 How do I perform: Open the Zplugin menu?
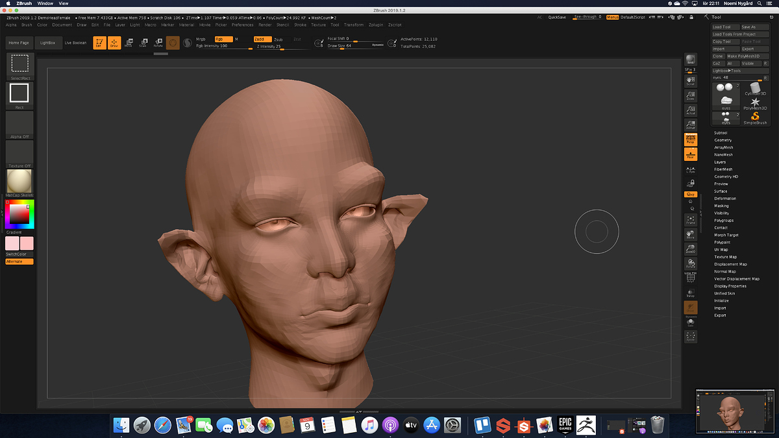pyautogui.click(x=377, y=25)
